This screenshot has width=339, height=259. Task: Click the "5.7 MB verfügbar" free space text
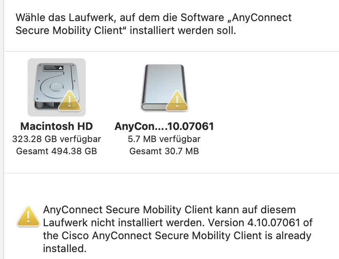point(164,139)
